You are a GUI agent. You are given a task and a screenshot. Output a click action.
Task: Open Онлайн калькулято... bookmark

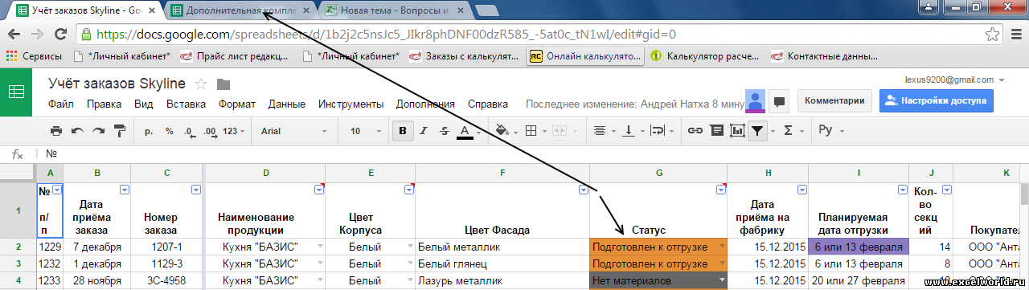(585, 56)
